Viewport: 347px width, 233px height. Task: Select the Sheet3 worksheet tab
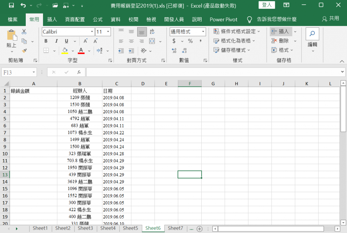coord(85,228)
